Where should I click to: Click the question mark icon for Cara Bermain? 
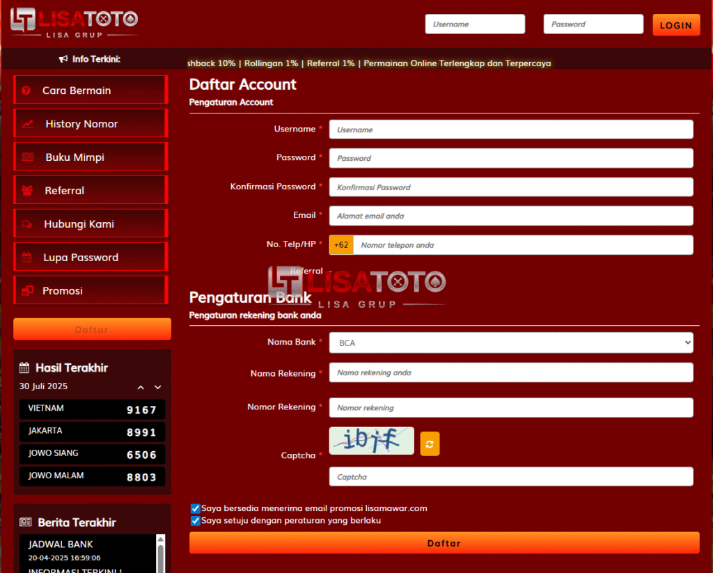pos(26,91)
